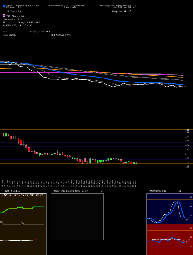Viewport: 193px width, 255px height.
Task: Click the 'Intra Day Trading Price & MR' title
Action: click(x=71, y=191)
